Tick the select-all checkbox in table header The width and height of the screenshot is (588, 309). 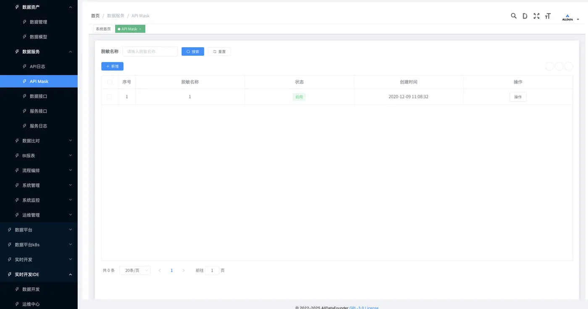(x=110, y=82)
